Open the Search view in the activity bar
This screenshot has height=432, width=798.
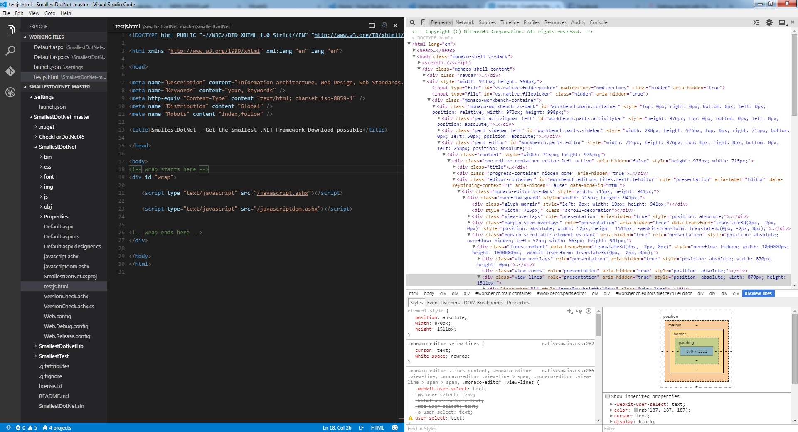tap(10, 51)
